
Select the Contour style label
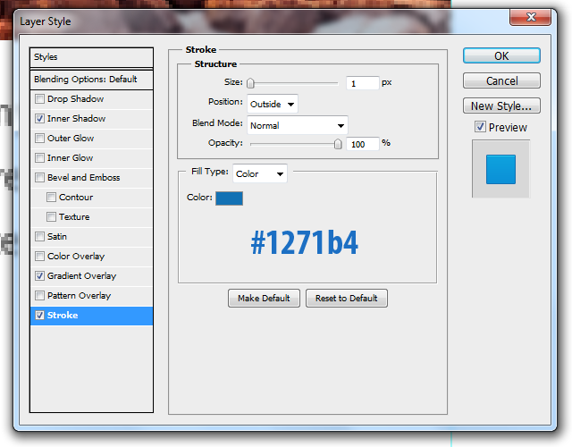[76, 198]
